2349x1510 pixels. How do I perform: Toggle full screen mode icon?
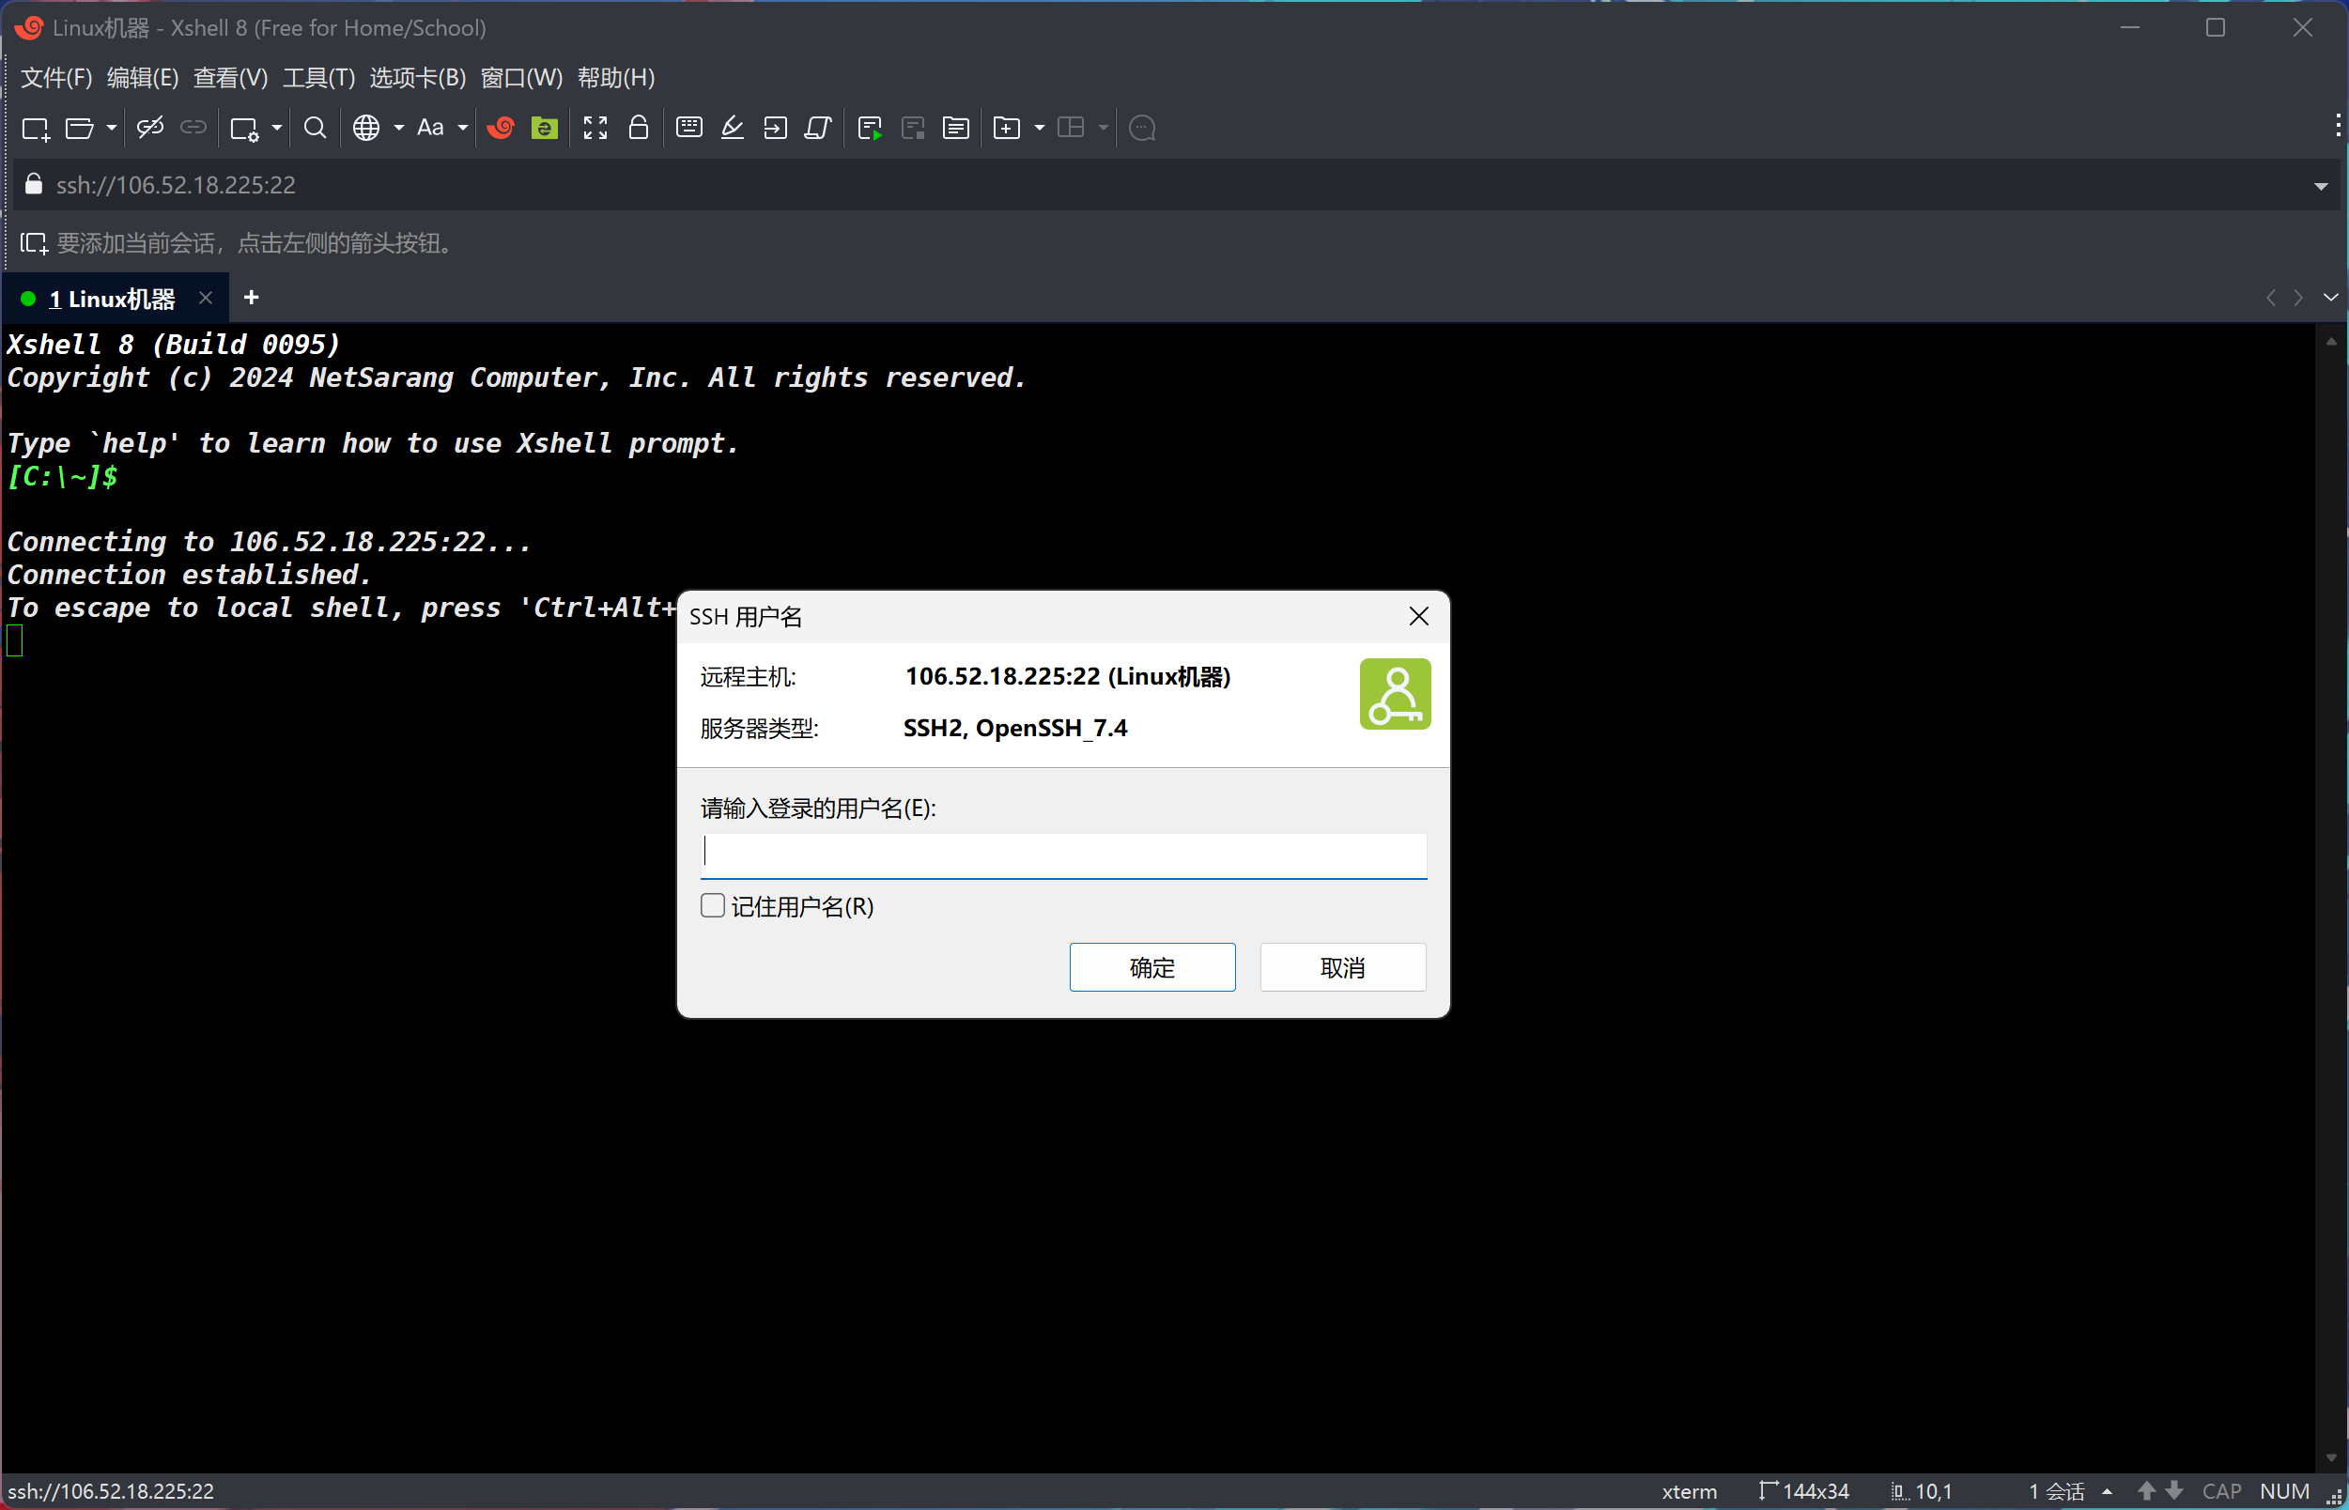595,128
